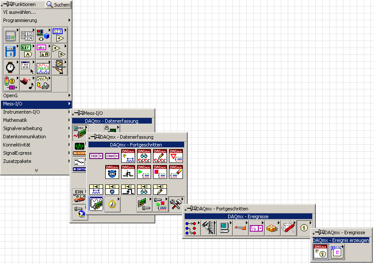
Task: Open the Report Generation printer subpalette
Action: 43,83
